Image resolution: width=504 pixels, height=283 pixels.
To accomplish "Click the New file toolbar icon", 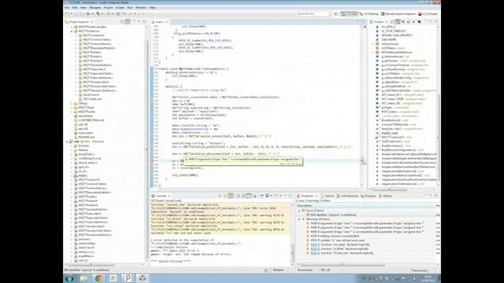I will (67, 14).
